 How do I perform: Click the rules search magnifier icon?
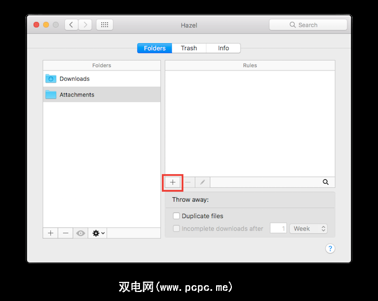coord(326,182)
